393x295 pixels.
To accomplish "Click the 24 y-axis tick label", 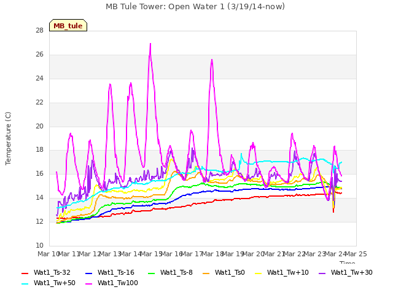I will 39,78.
